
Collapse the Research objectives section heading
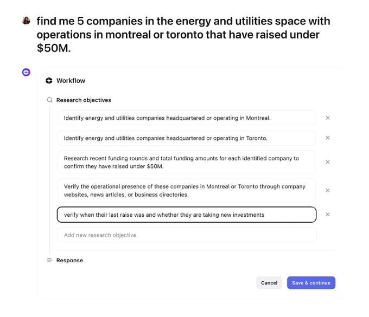84,100
